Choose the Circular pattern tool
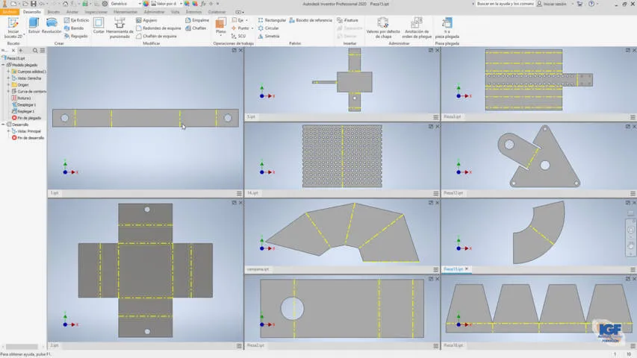Screen dimensions: 637x358 268,28
